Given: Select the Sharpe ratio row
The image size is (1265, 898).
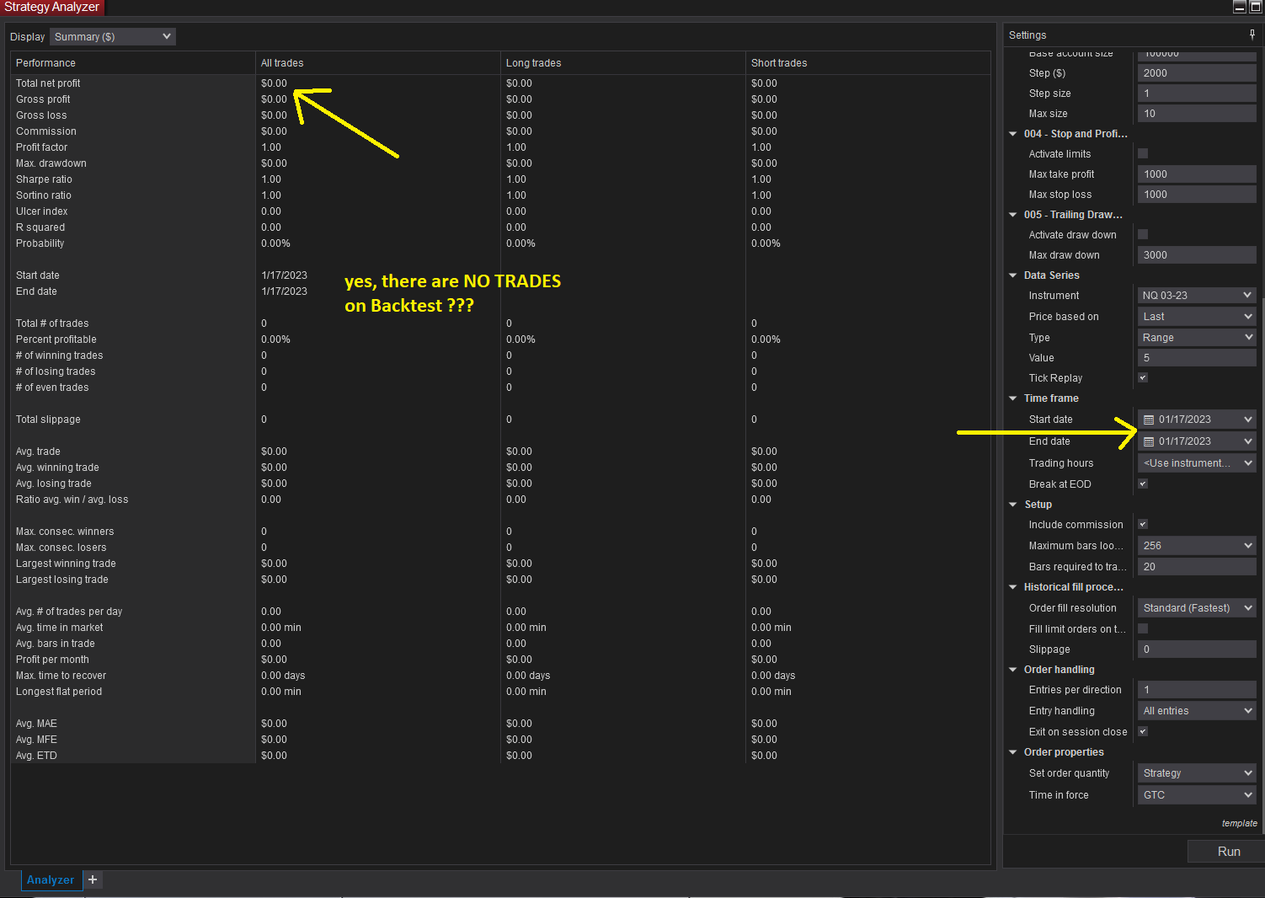Looking at the screenshot, I should (500, 179).
